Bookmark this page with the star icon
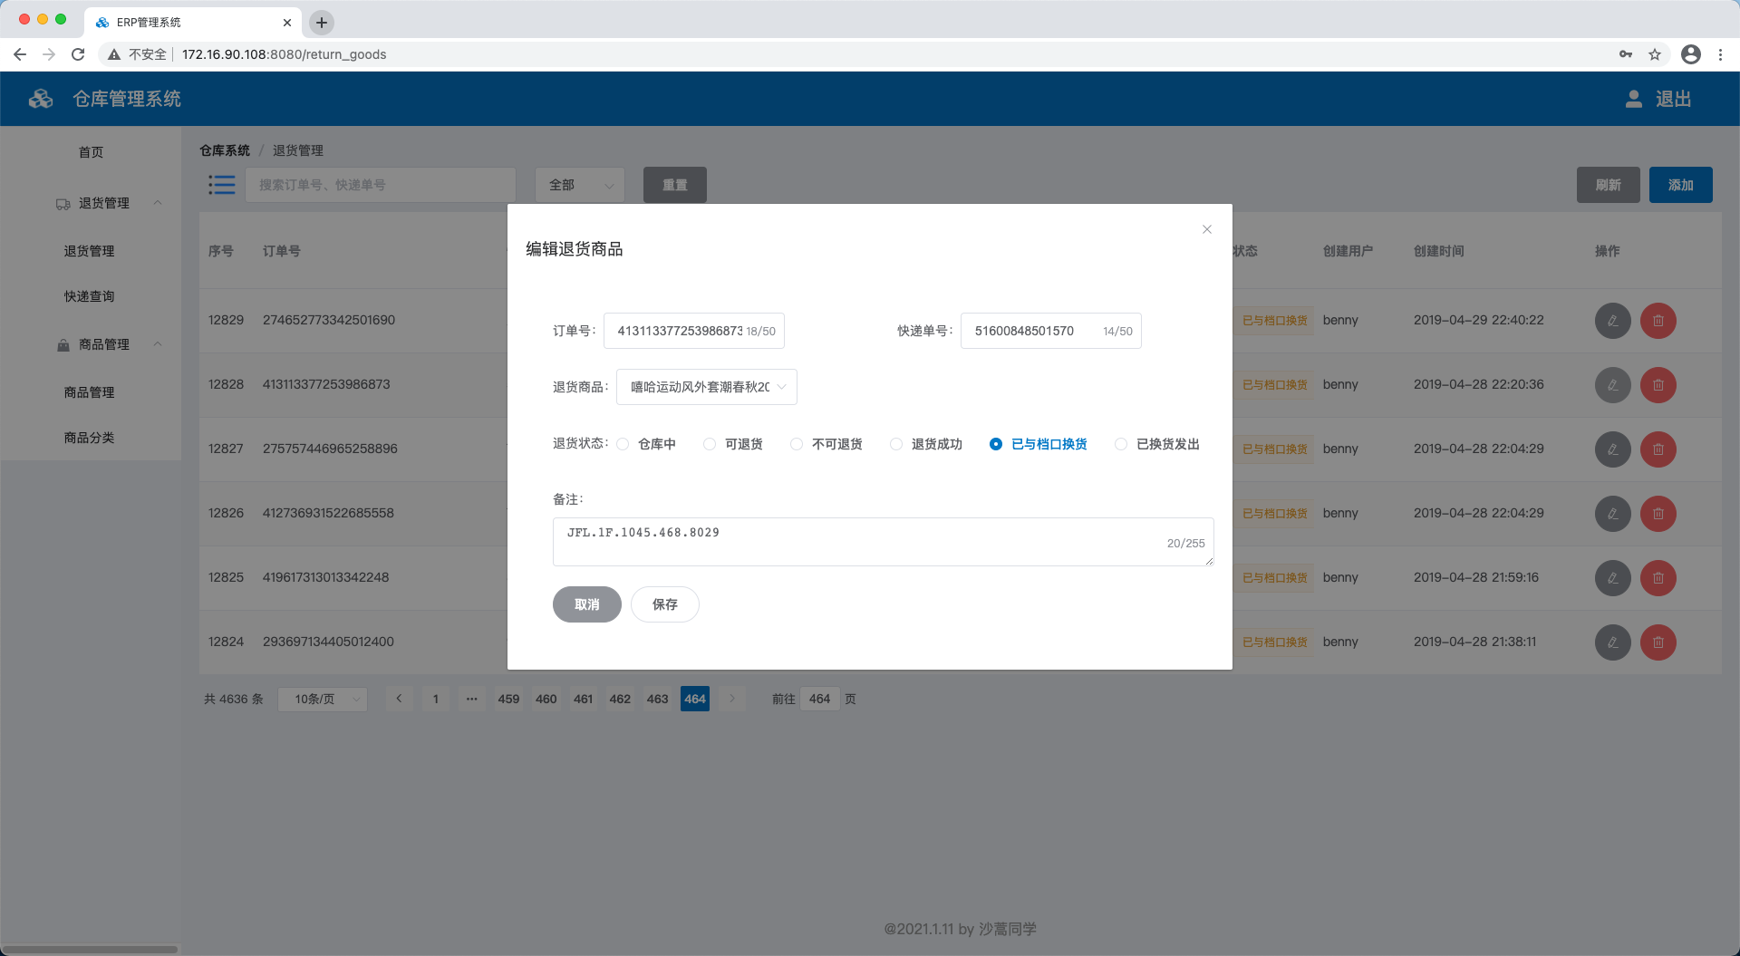 coord(1655,54)
